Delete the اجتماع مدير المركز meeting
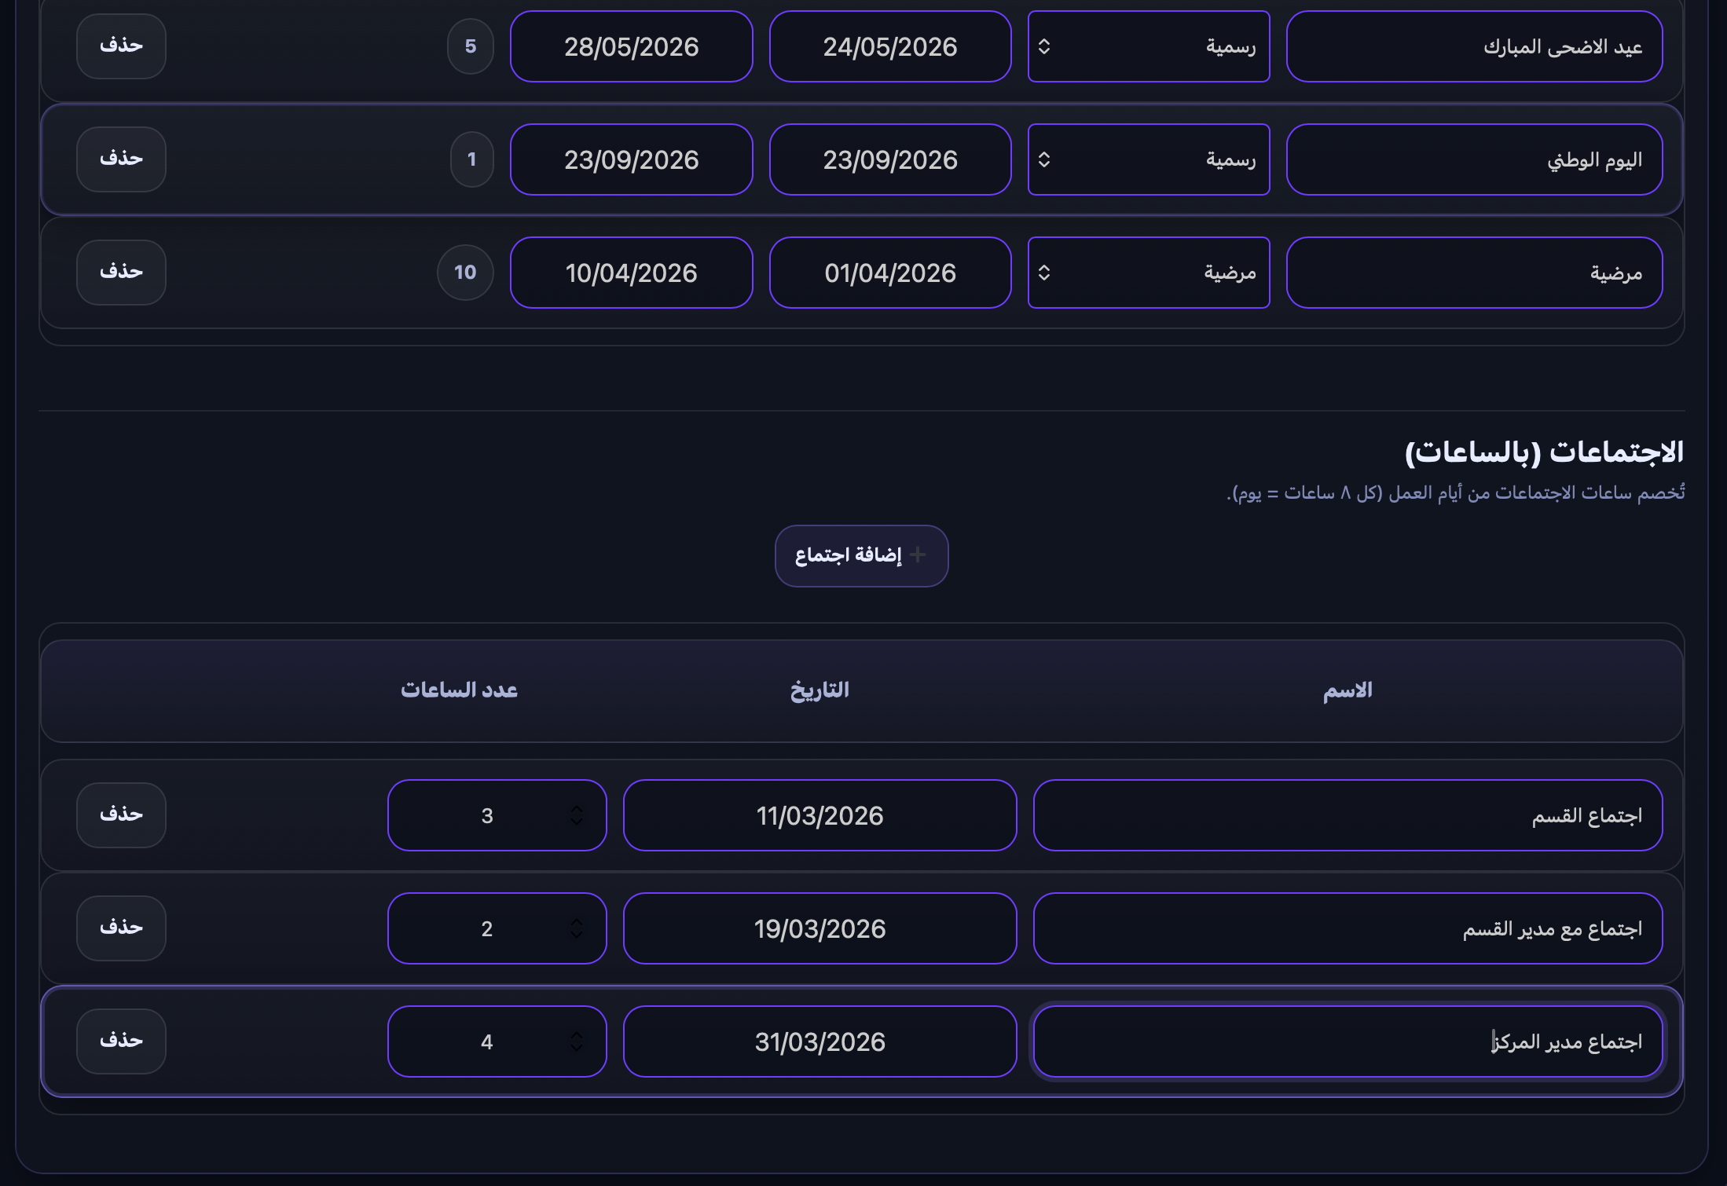Viewport: 1727px width, 1186px height. [x=121, y=1041]
